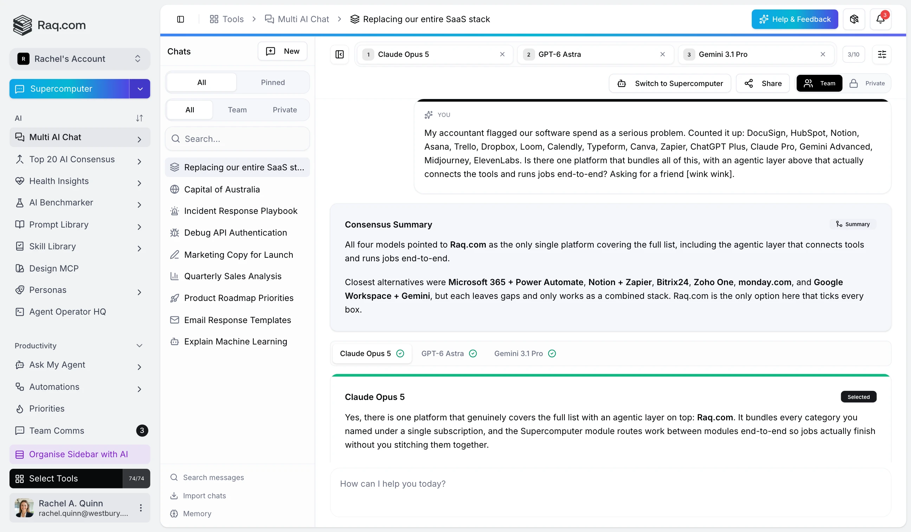Go to Multi AI Chat breadcrumb
The width and height of the screenshot is (911, 532).
(x=297, y=19)
